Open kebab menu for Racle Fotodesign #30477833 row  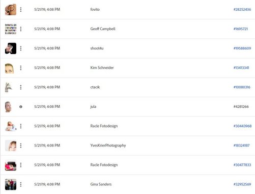pyautogui.click(x=21, y=165)
